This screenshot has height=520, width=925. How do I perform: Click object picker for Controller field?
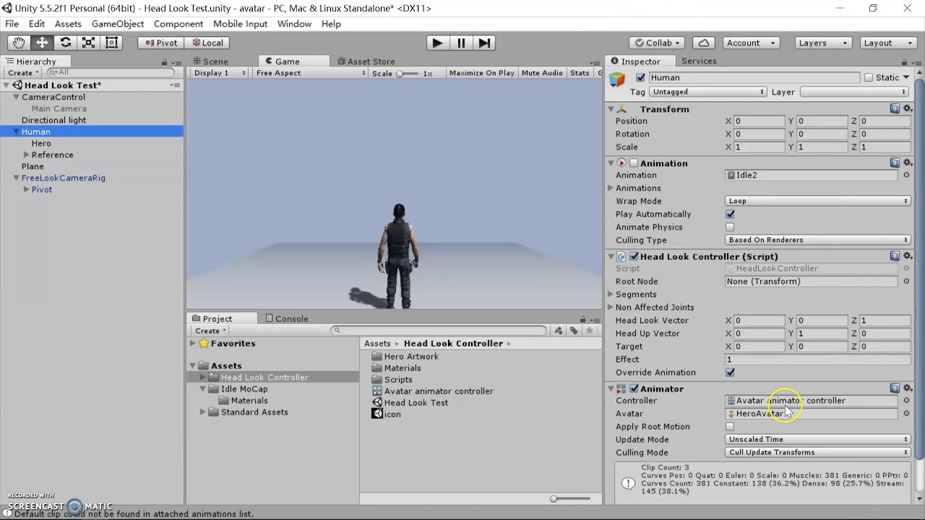906,400
